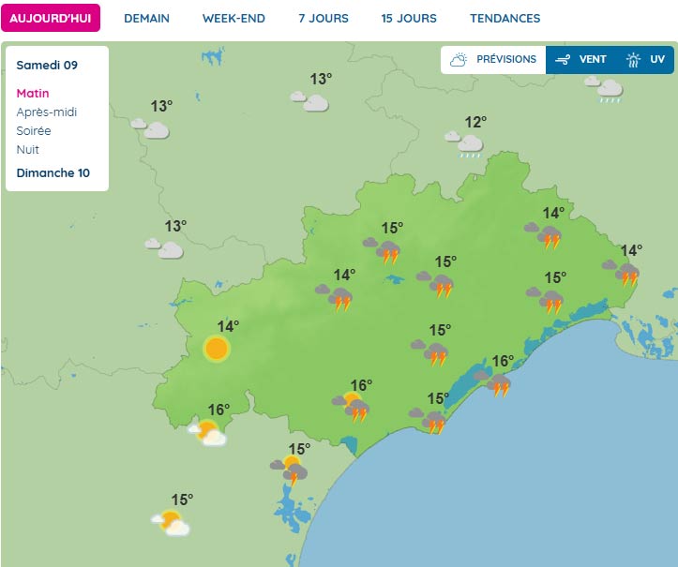This screenshot has height=567, width=678.
Task: Select the Prévisions map mode
Action: coord(493,60)
